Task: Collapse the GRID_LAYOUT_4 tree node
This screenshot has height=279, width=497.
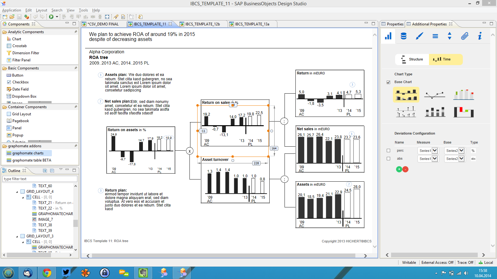Action: tap(17, 192)
